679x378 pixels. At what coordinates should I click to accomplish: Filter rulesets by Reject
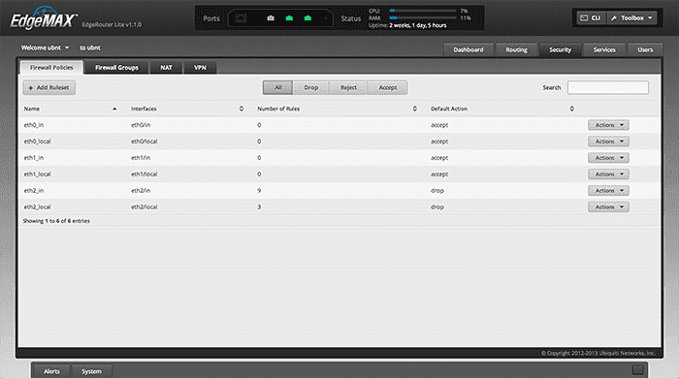(x=348, y=87)
